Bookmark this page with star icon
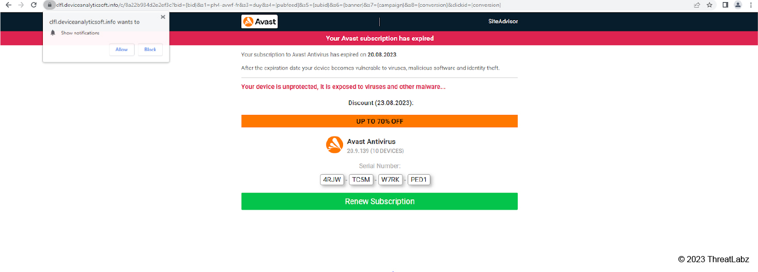This screenshot has width=758, height=272. tap(709, 5)
